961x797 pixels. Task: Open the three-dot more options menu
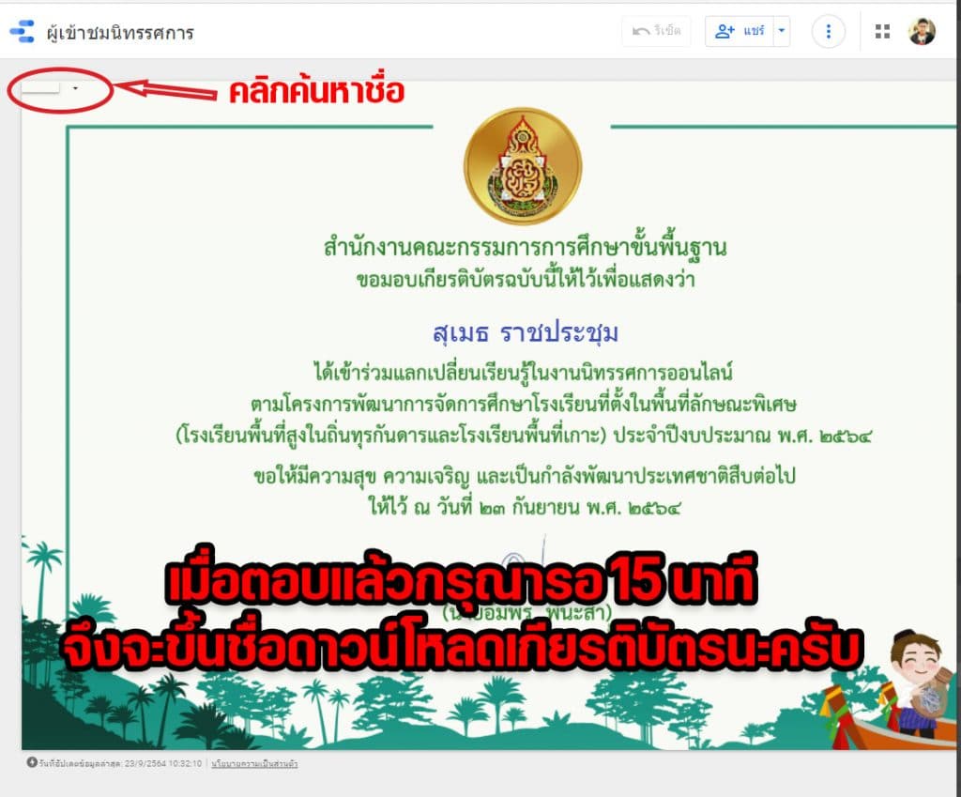828,31
